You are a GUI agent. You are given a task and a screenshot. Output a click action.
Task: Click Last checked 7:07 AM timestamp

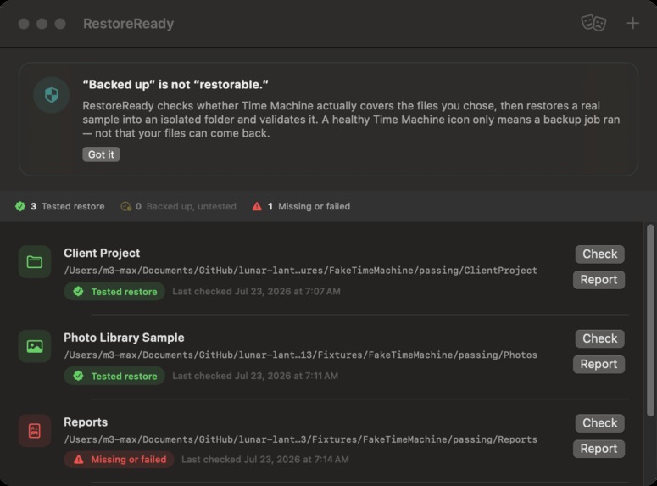pos(256,292)
